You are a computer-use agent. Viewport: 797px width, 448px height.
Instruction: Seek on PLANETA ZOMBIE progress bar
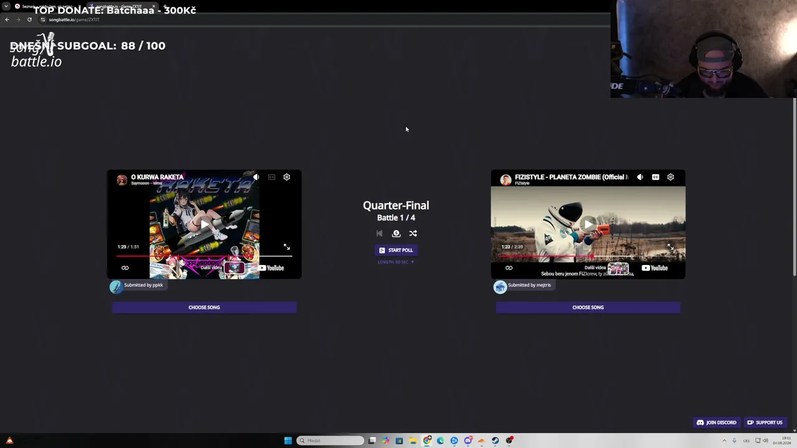(x=588, y=256)
